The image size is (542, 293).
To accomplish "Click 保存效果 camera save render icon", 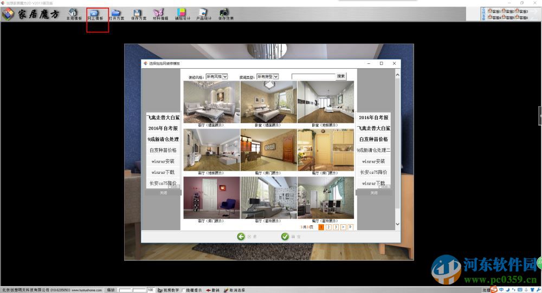I will point(225,14).
